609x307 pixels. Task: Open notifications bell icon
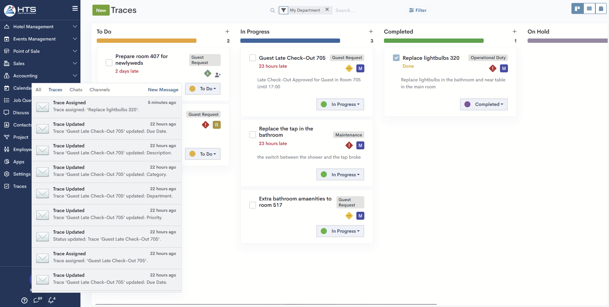(51, 300)
